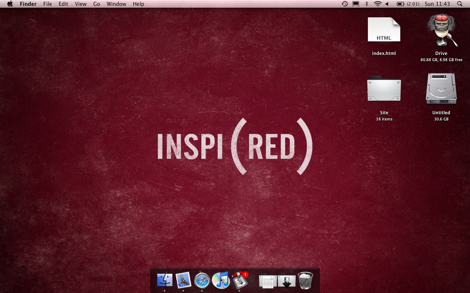Open the Trash in the dock

click(x=305, y=281)
